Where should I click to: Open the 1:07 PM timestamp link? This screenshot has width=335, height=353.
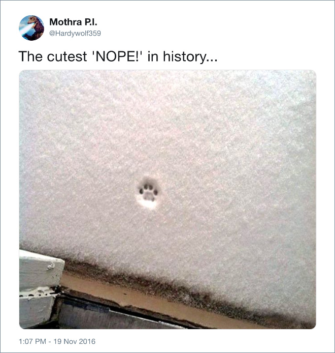32,341
